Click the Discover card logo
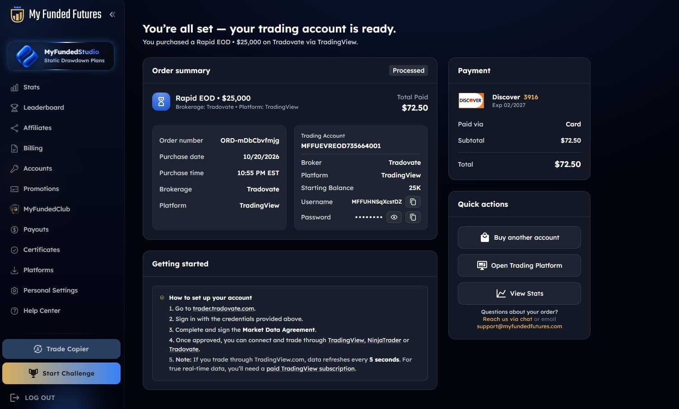Screen dimensions: 679x409 471,101
